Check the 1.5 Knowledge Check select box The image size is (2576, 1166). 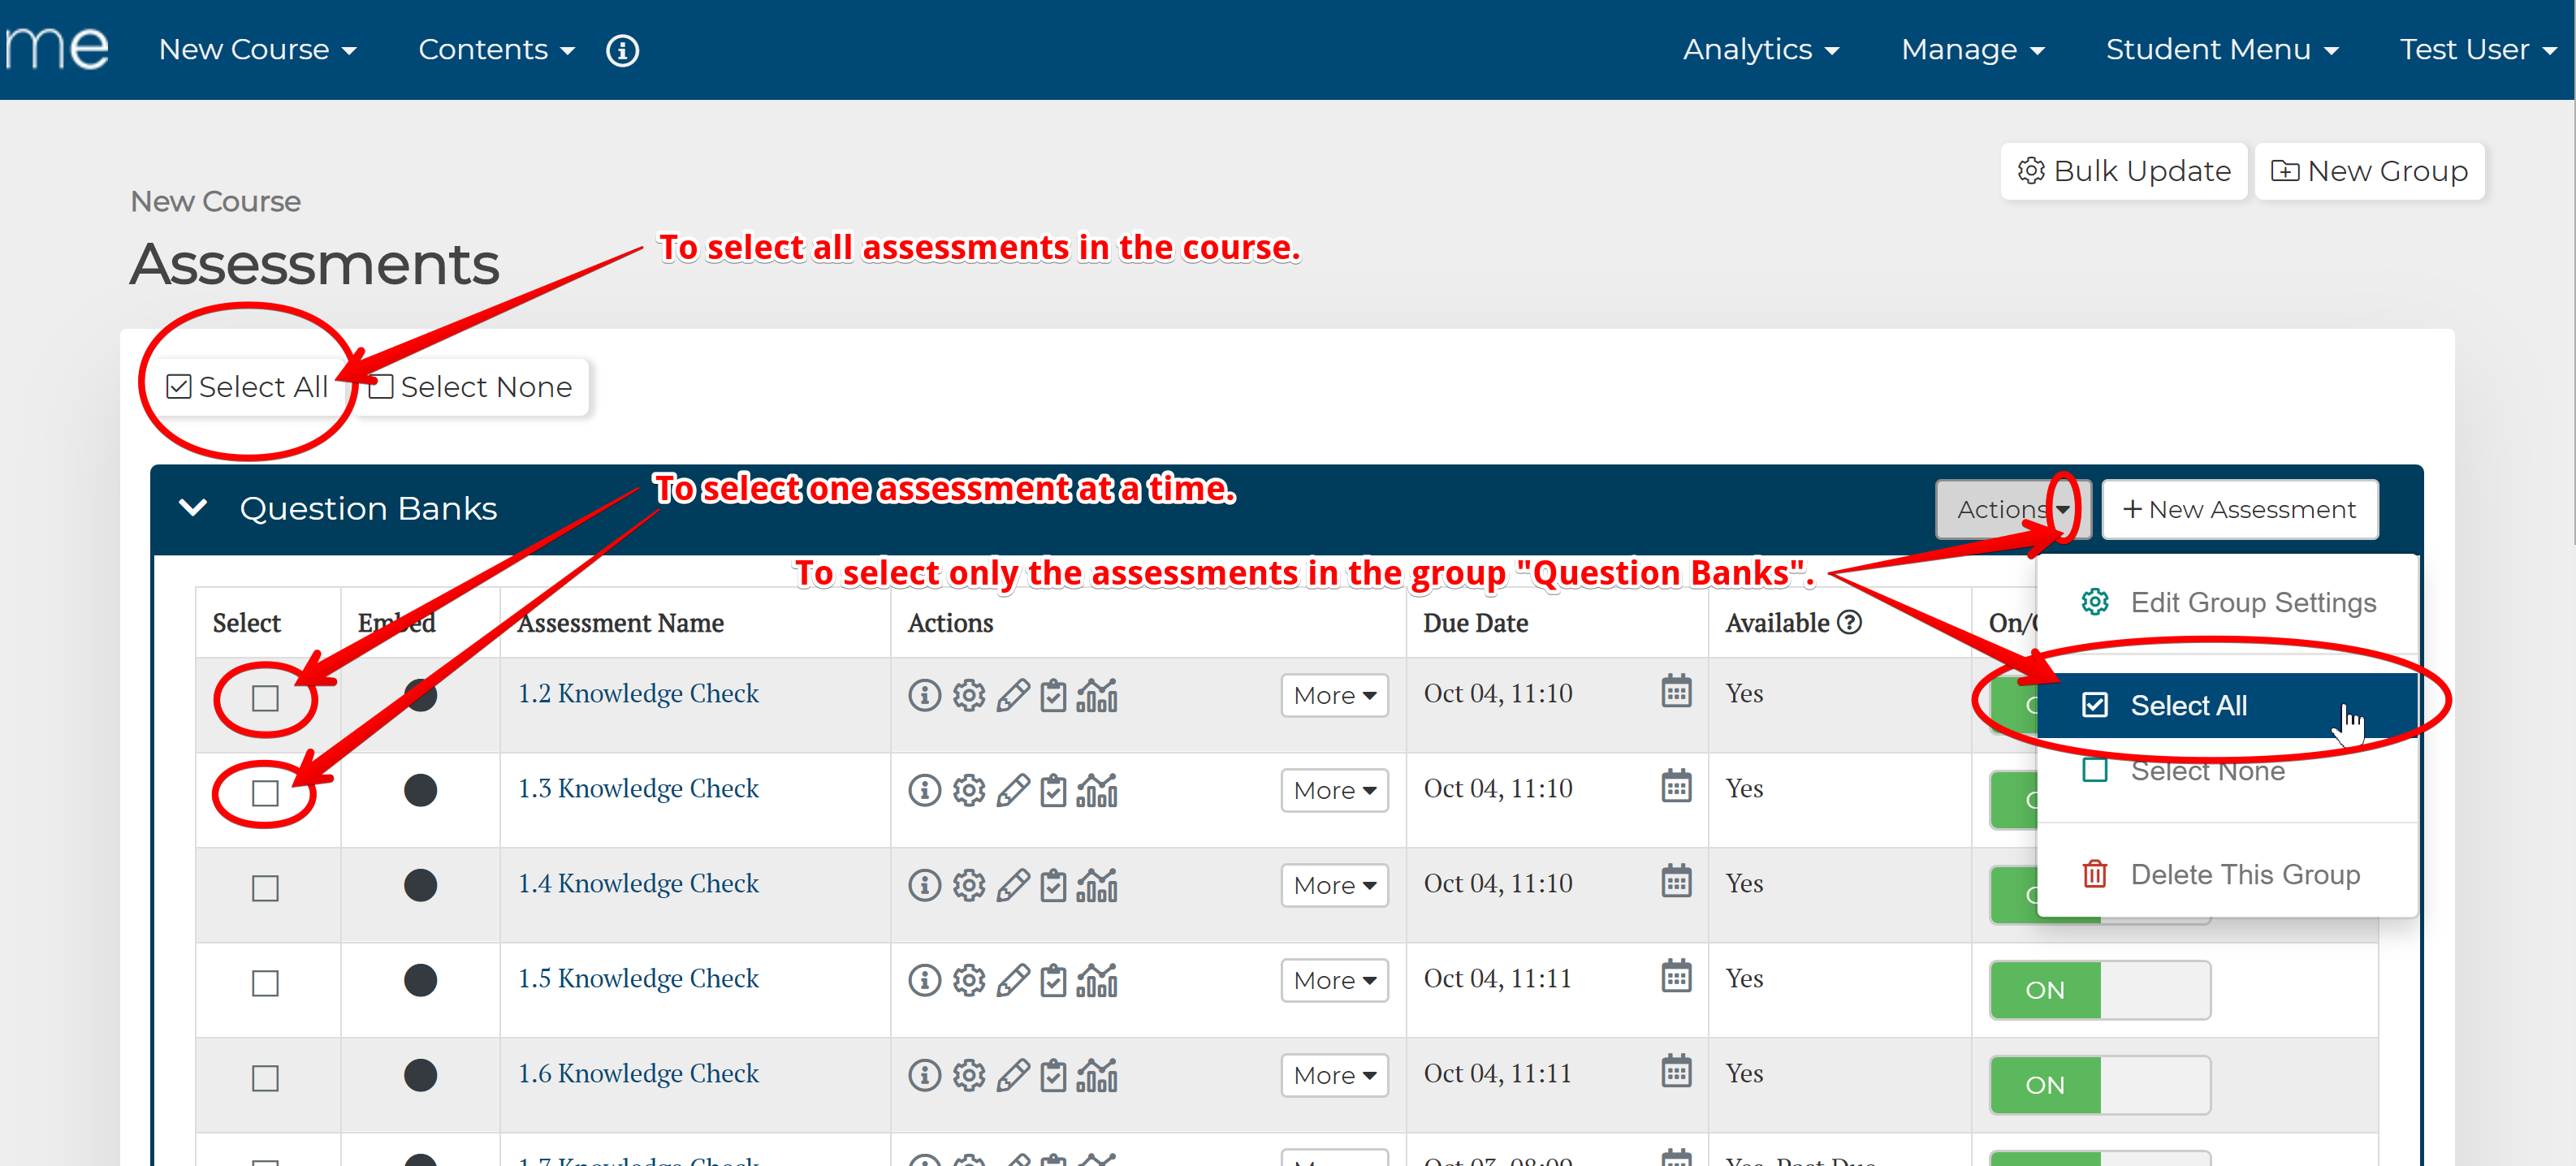click(265, 983)
